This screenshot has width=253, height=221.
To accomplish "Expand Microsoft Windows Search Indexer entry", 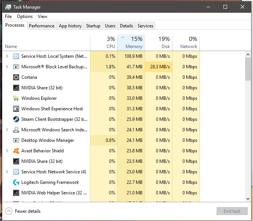I will [x=7, y=130].
